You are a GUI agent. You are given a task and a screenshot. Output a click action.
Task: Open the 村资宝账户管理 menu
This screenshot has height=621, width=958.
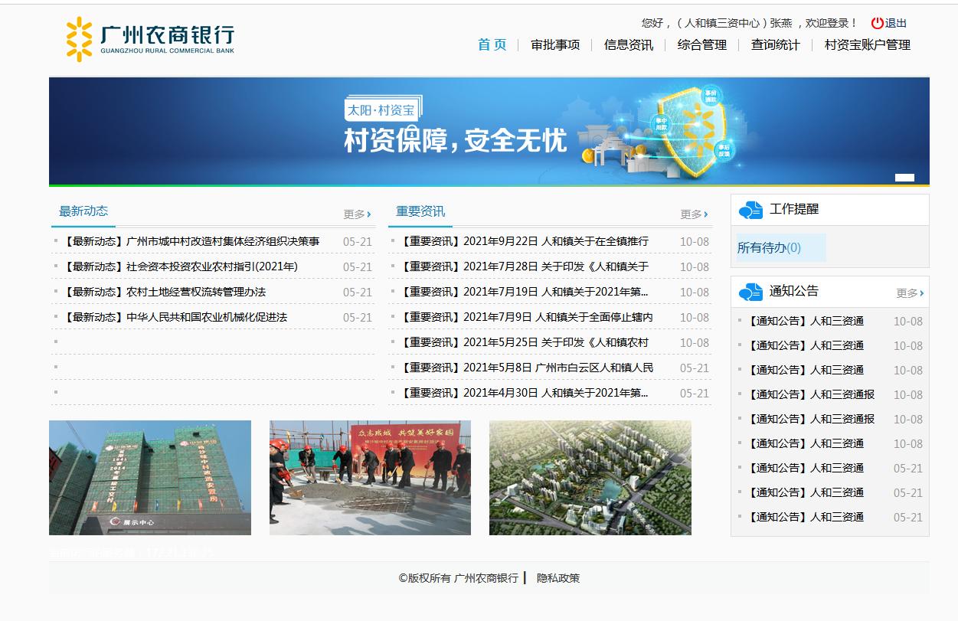(866, 45)
